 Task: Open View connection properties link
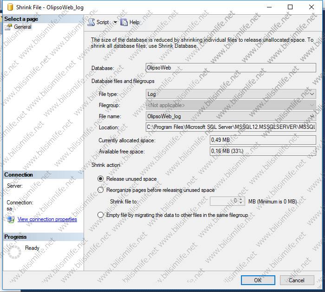(x=47, y=219)
